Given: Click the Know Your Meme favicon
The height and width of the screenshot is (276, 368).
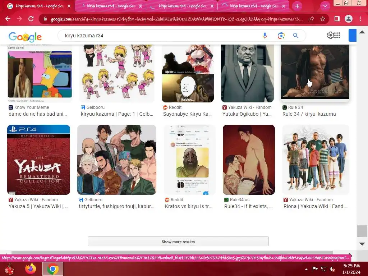Looking at the screenshot, I should pos(10,107).
